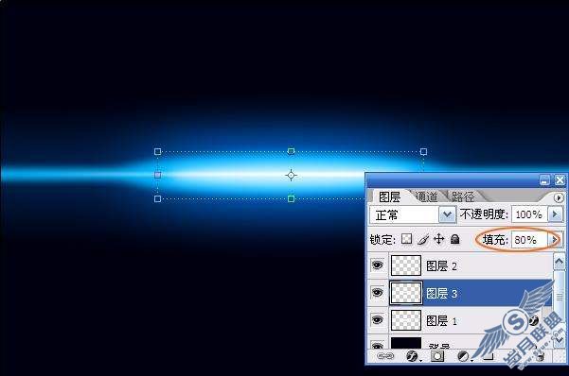This screenshot has height=376, width=569.
Task: Select the 图层 1 layer row
Action: click(460, 320)
